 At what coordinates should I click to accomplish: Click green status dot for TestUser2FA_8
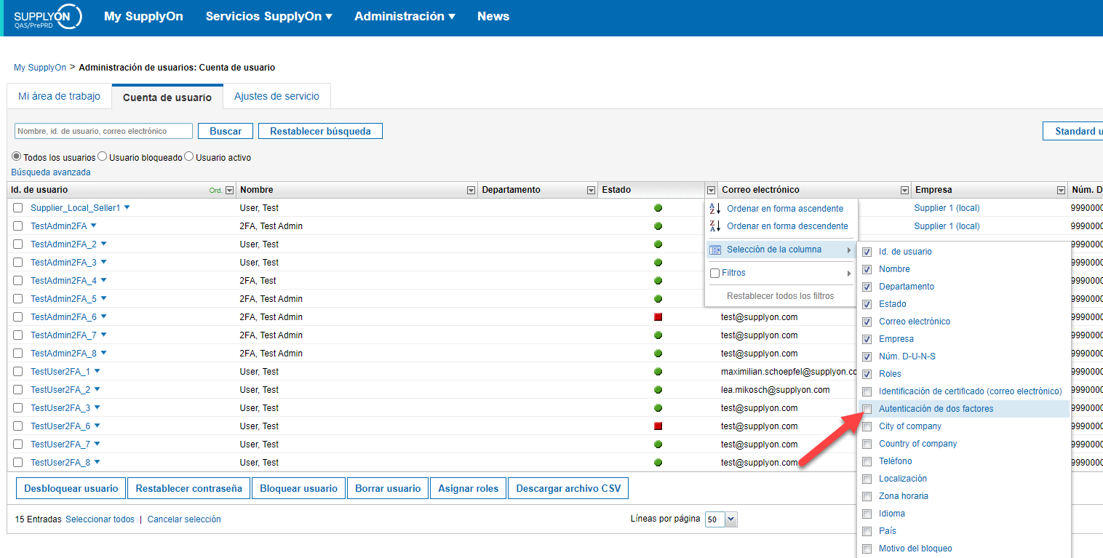coord(658,463)
